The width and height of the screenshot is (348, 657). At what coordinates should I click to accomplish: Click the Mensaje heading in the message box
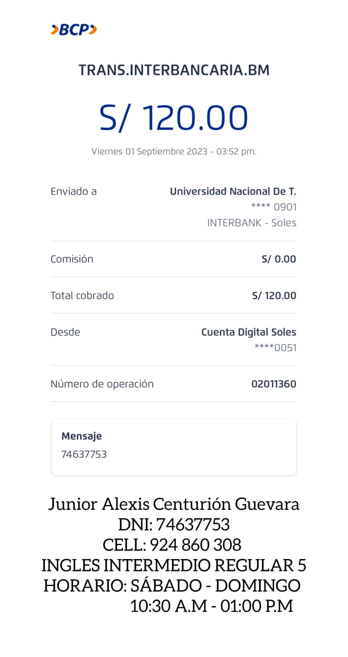[x=82, y=436]
